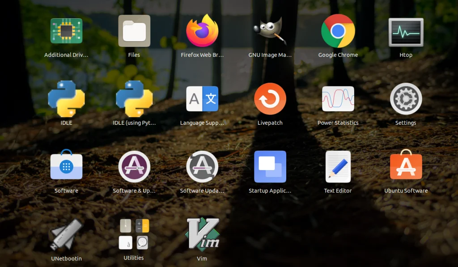458x267 pixels.
Task: Open Language Support settings
Action: [x=202, y=98]
